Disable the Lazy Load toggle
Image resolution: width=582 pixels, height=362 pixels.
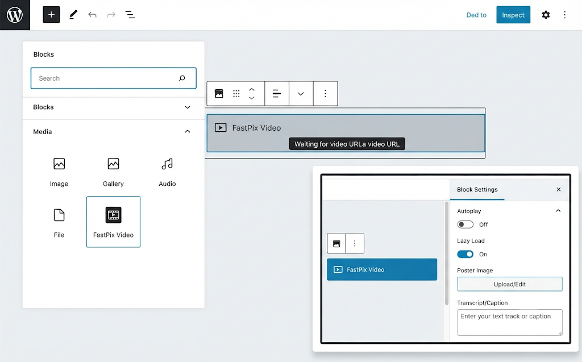click(465, 254)
